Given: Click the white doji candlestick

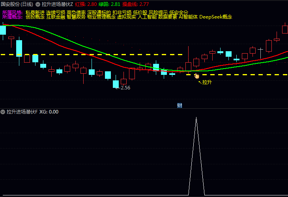Looking at the screenshot, I should point(260,53).
